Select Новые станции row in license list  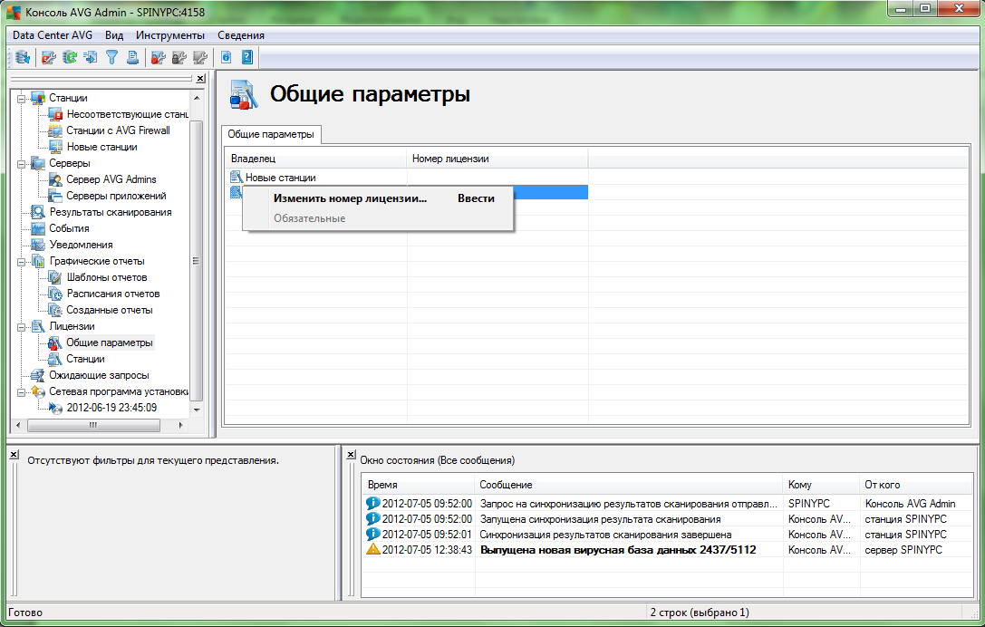coord(280,178)
